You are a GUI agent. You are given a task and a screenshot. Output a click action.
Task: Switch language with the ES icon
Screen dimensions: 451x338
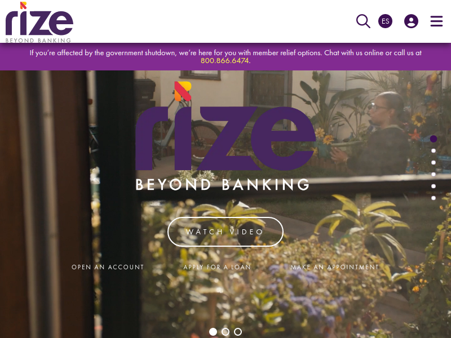[x=385, y=21]
